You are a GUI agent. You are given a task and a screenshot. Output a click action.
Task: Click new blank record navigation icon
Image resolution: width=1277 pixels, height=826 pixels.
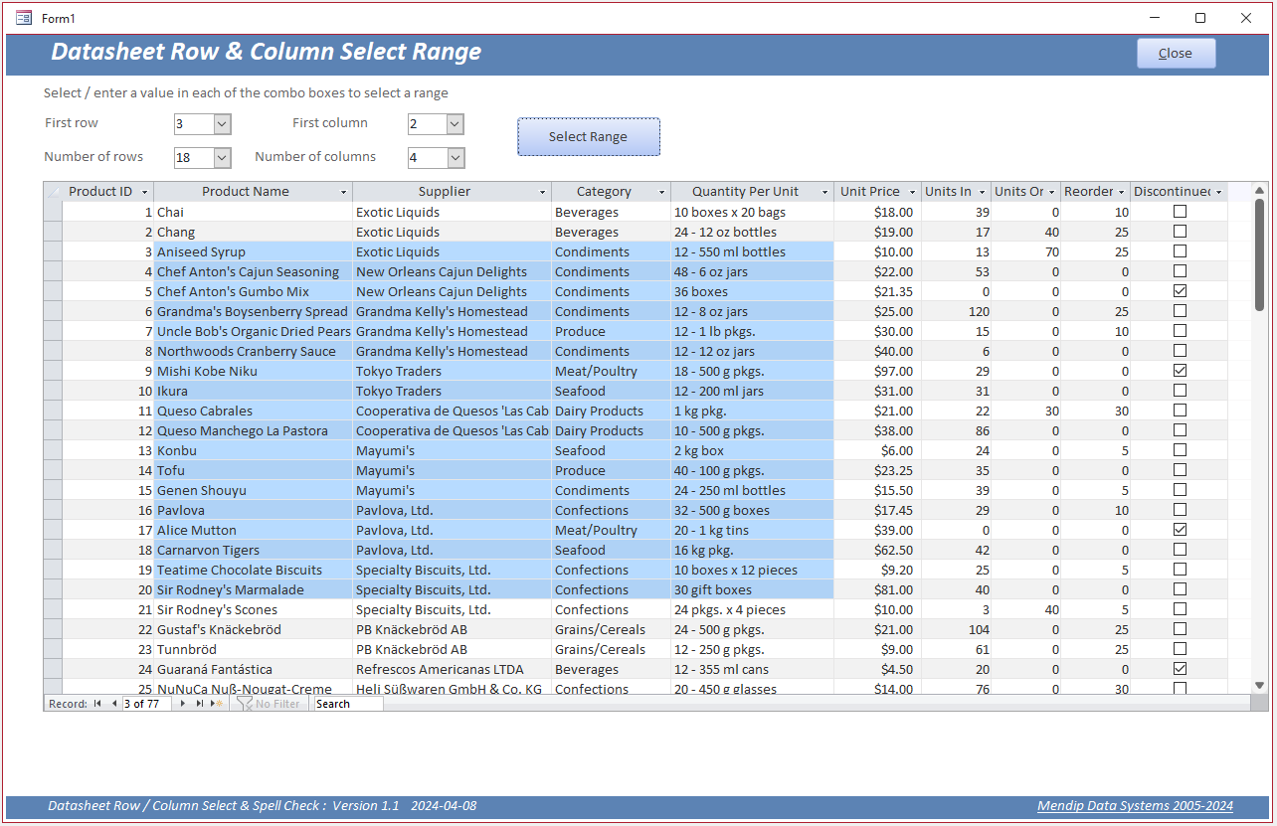point(217,704)
